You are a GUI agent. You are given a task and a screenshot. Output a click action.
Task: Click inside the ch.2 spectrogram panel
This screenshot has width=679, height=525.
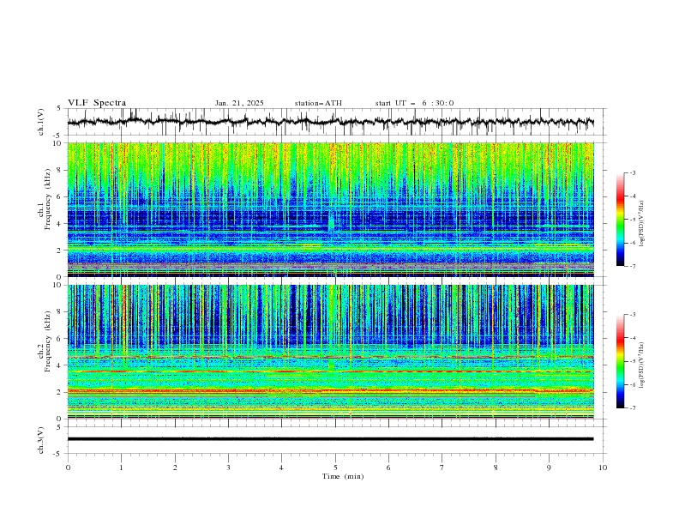[x=330, y=352]
